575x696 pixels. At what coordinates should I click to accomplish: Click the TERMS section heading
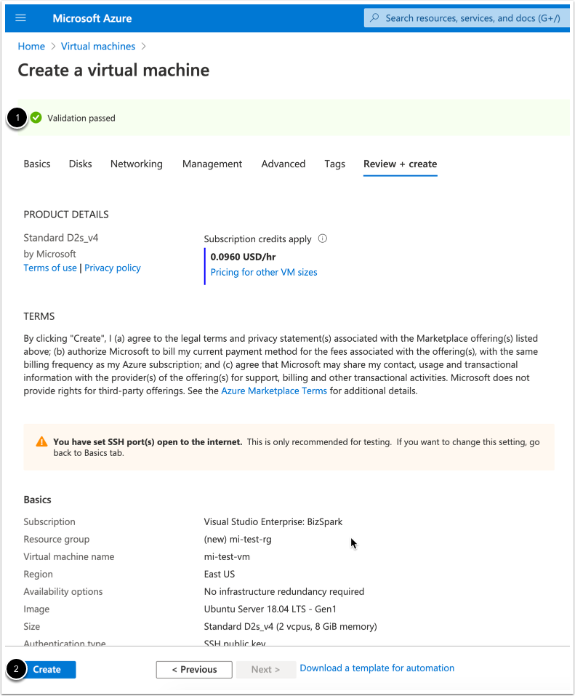click(39, 316)
